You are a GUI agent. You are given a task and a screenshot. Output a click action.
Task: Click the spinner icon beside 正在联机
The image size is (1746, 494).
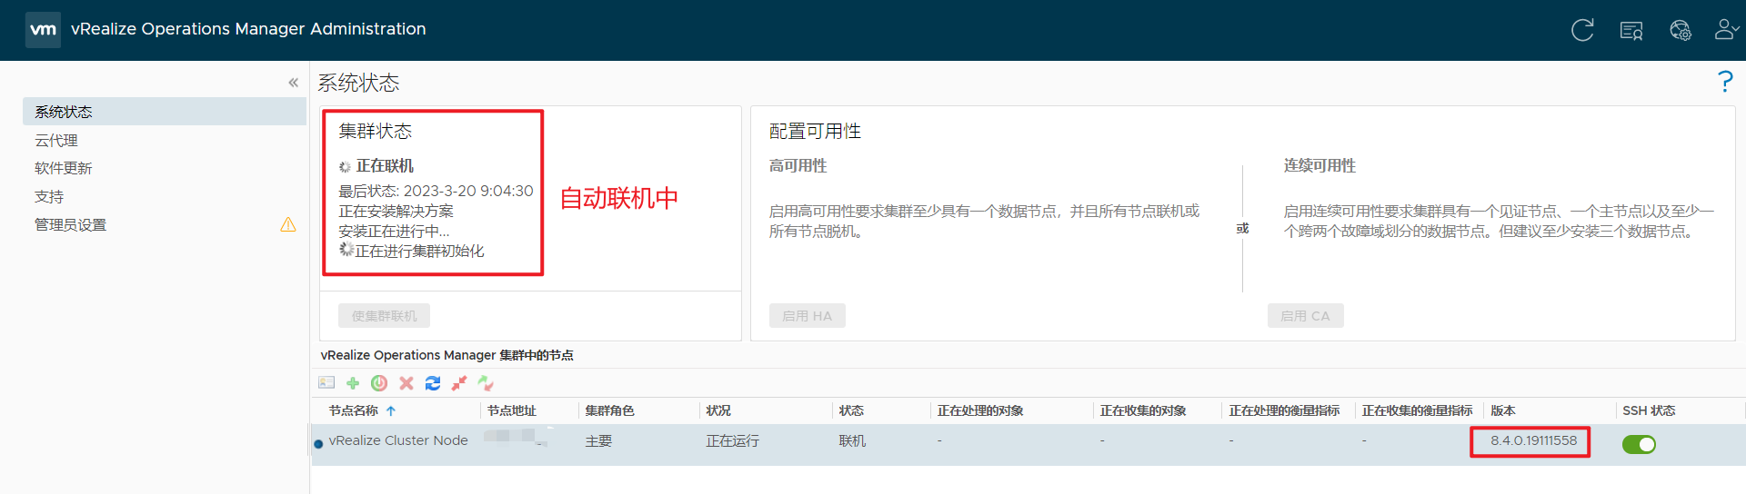tap(345, 166)
